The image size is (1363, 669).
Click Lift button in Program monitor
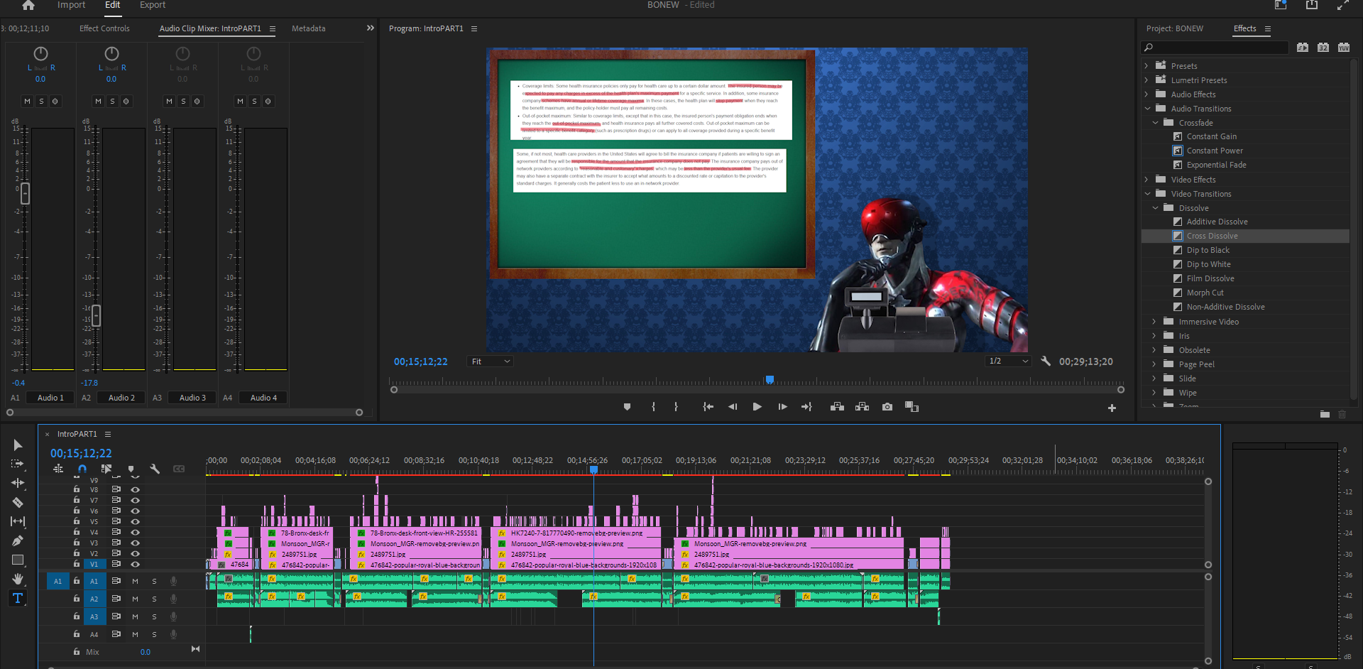[837, 407]
